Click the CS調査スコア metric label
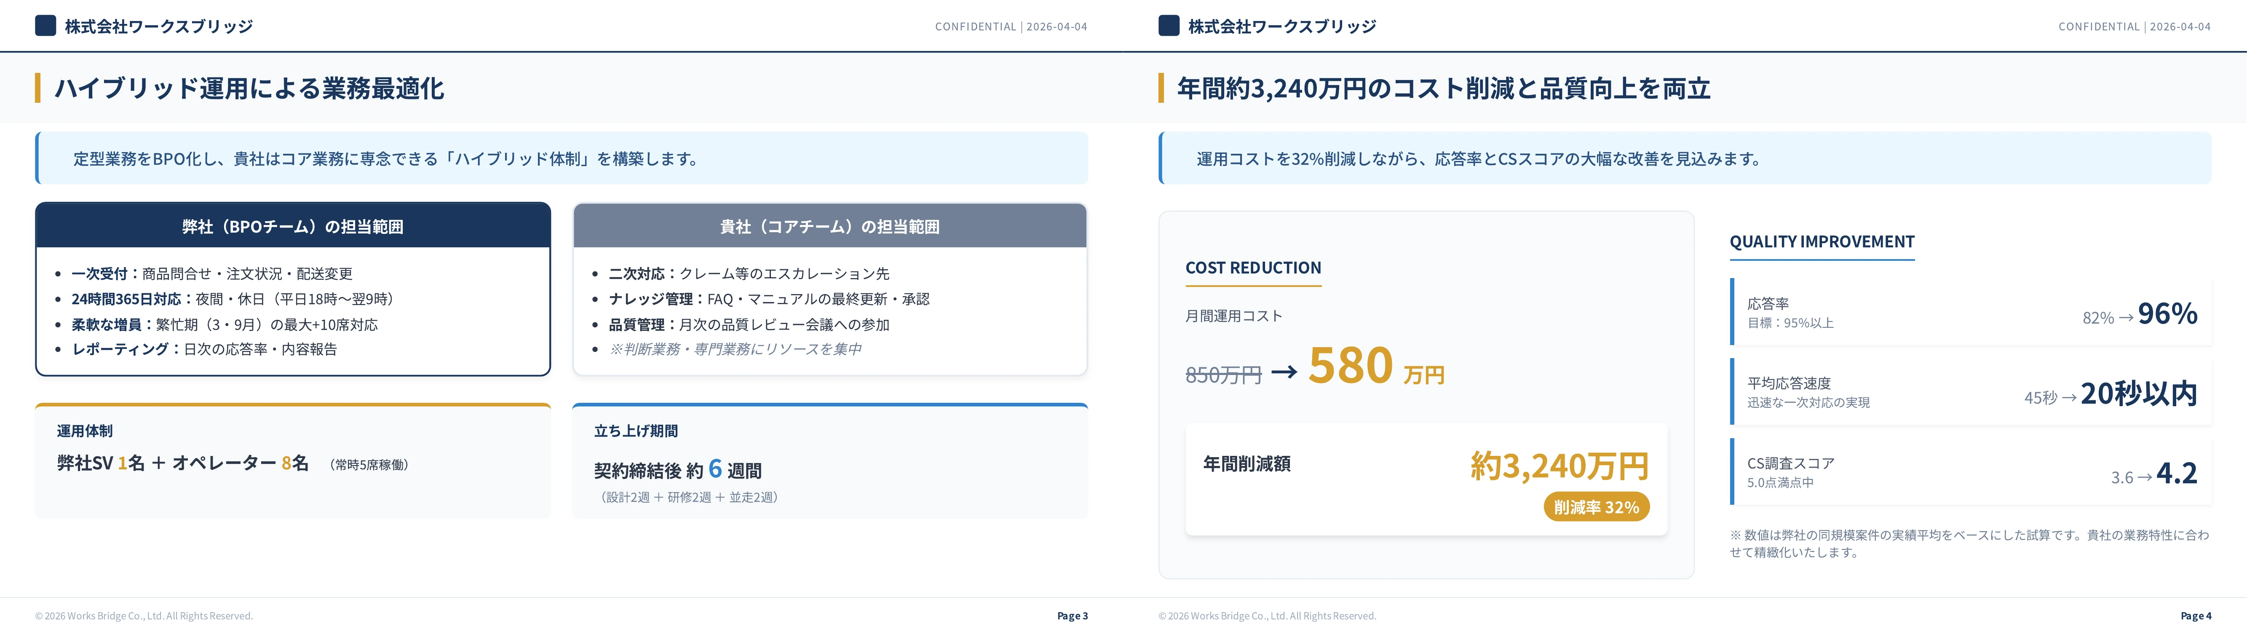2247x632 pixels. tap(1791, 463)
